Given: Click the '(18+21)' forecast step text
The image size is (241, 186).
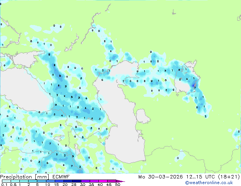Looking at the screenshot, I should tap(229, 177).
